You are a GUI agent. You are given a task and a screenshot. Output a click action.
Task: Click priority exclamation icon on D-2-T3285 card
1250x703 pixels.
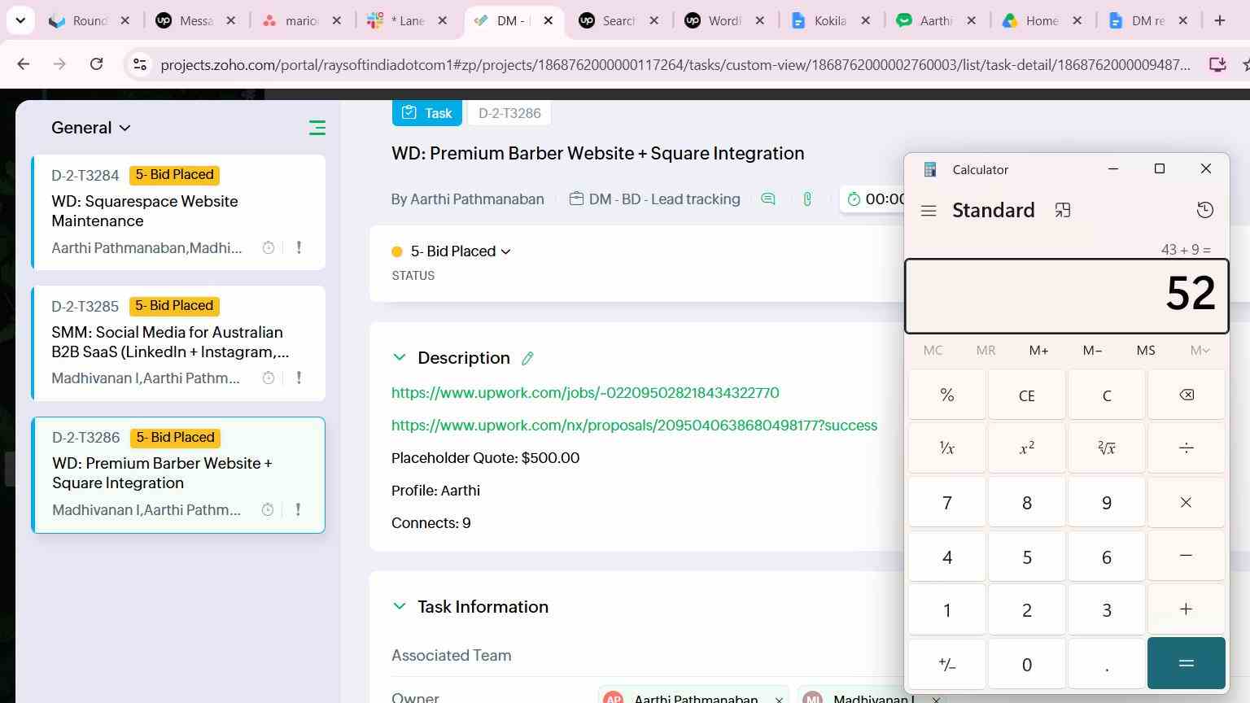299,378
